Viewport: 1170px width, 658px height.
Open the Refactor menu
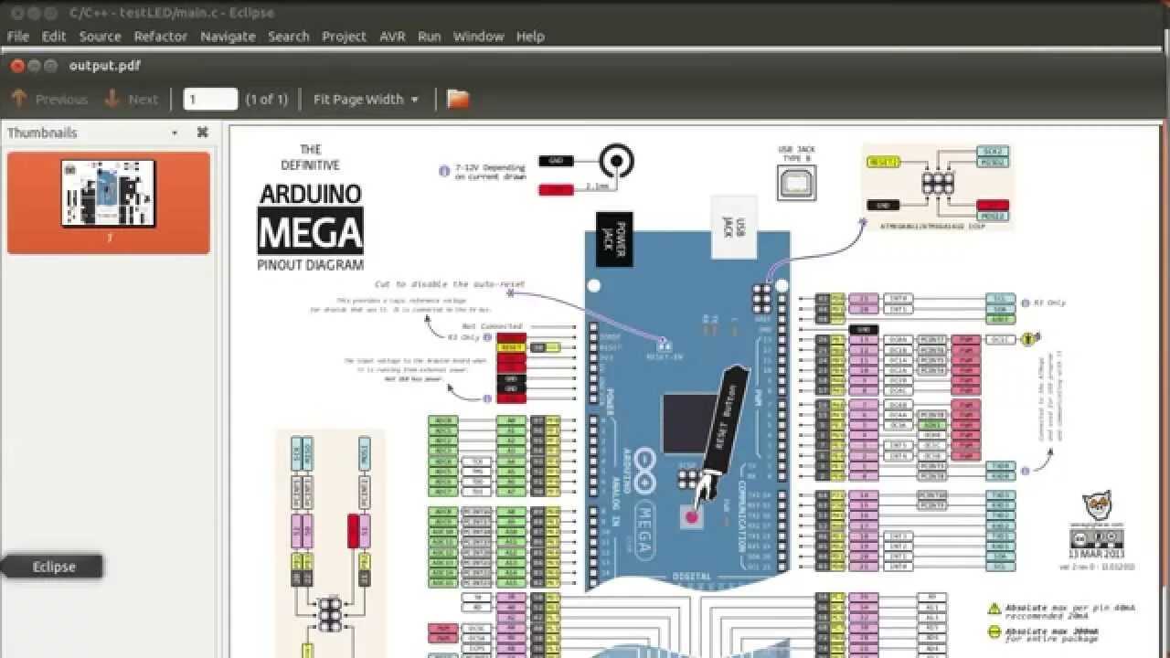pos(161,37)
